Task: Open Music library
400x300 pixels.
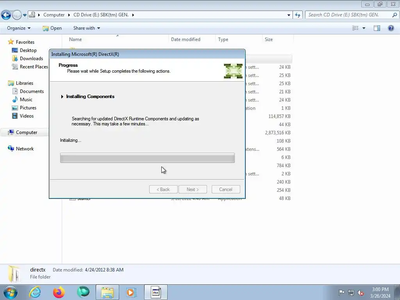Action: coord(26,100)
